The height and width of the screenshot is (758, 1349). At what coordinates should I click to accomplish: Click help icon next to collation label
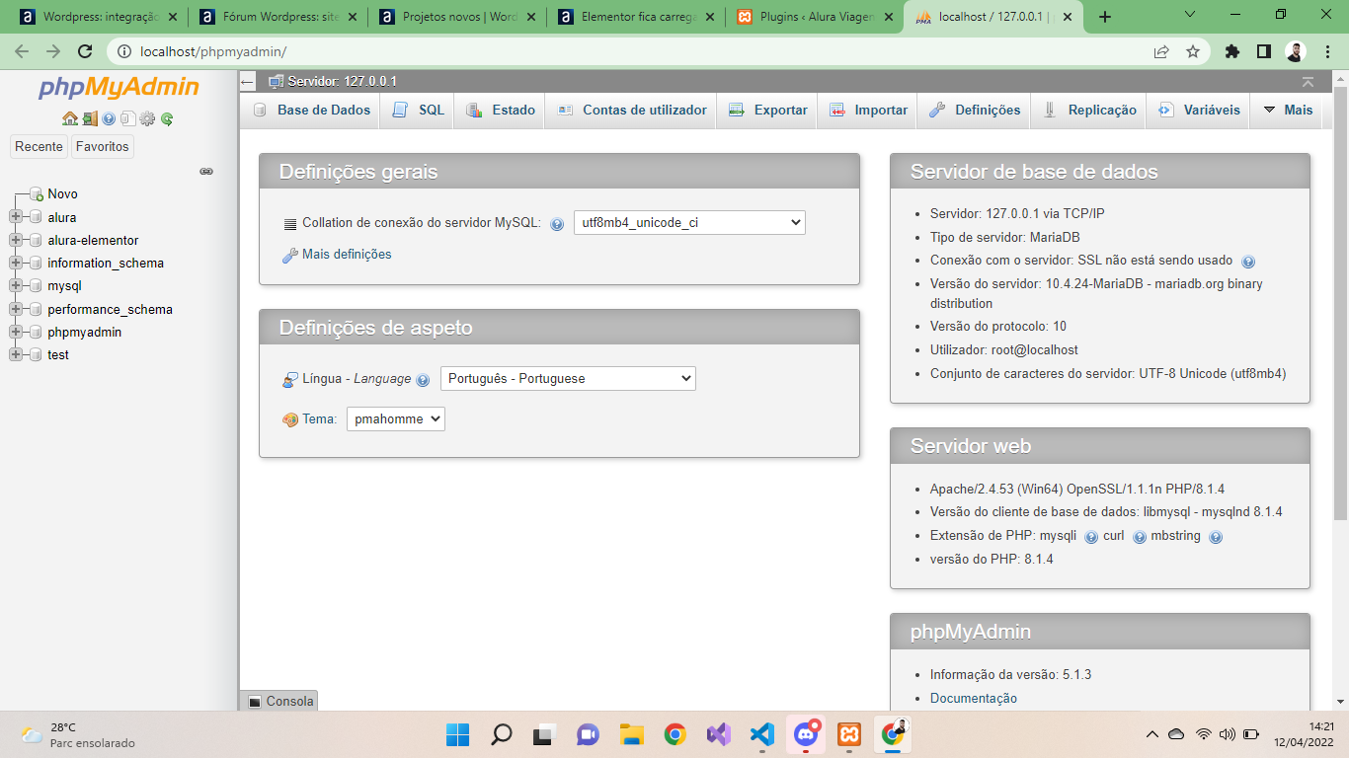(x=557, y=223)
